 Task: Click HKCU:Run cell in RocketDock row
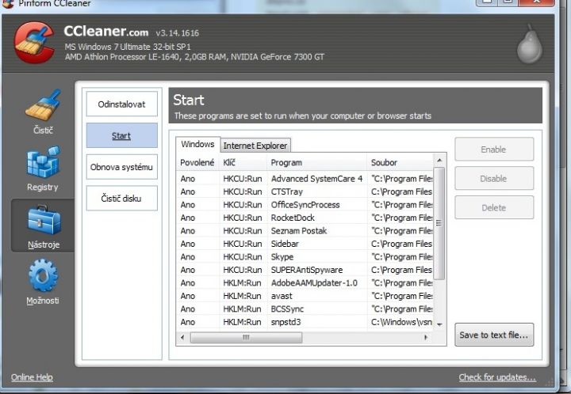click(x=243, y=218)
